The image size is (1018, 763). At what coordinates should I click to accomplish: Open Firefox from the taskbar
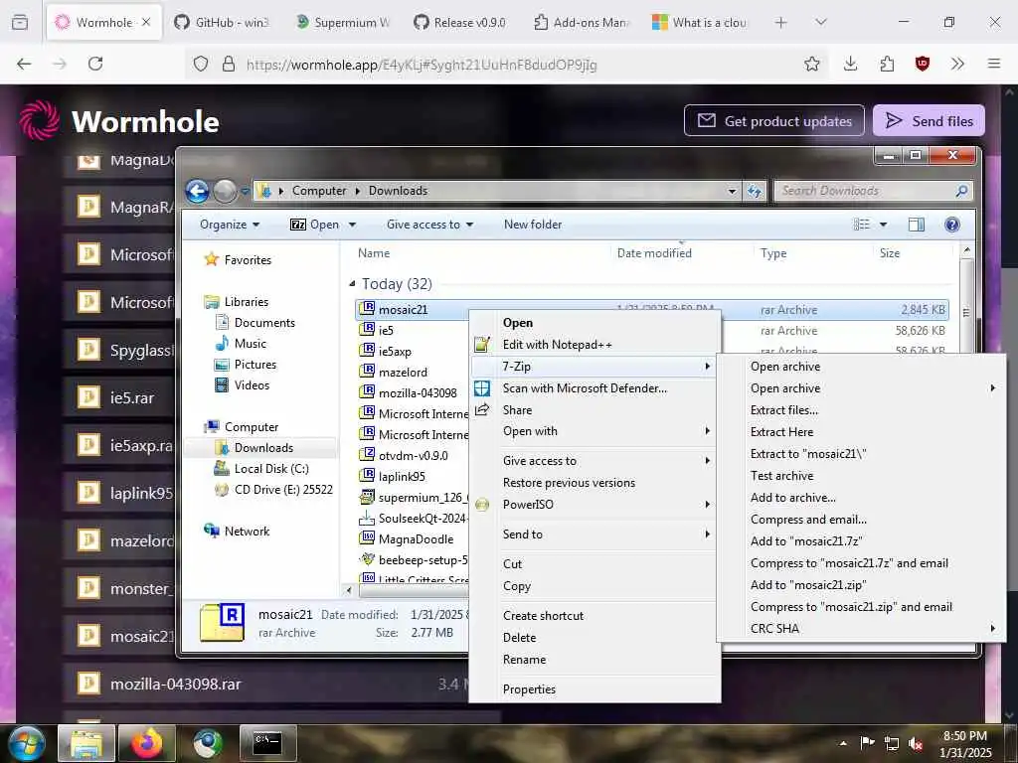pyautogui.click(x=147, y=743)
